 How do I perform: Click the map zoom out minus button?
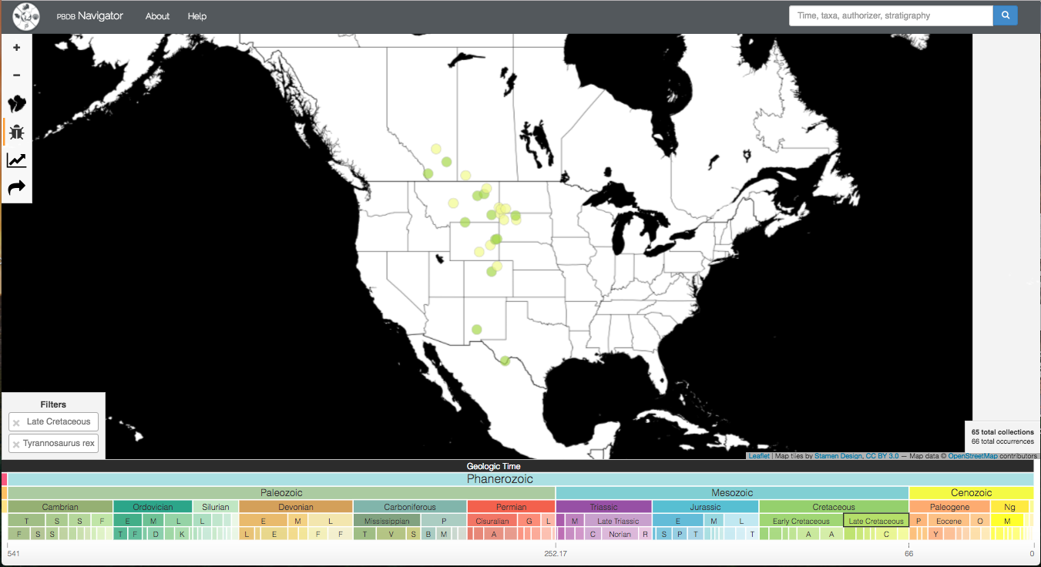click(x=17, y=75)
